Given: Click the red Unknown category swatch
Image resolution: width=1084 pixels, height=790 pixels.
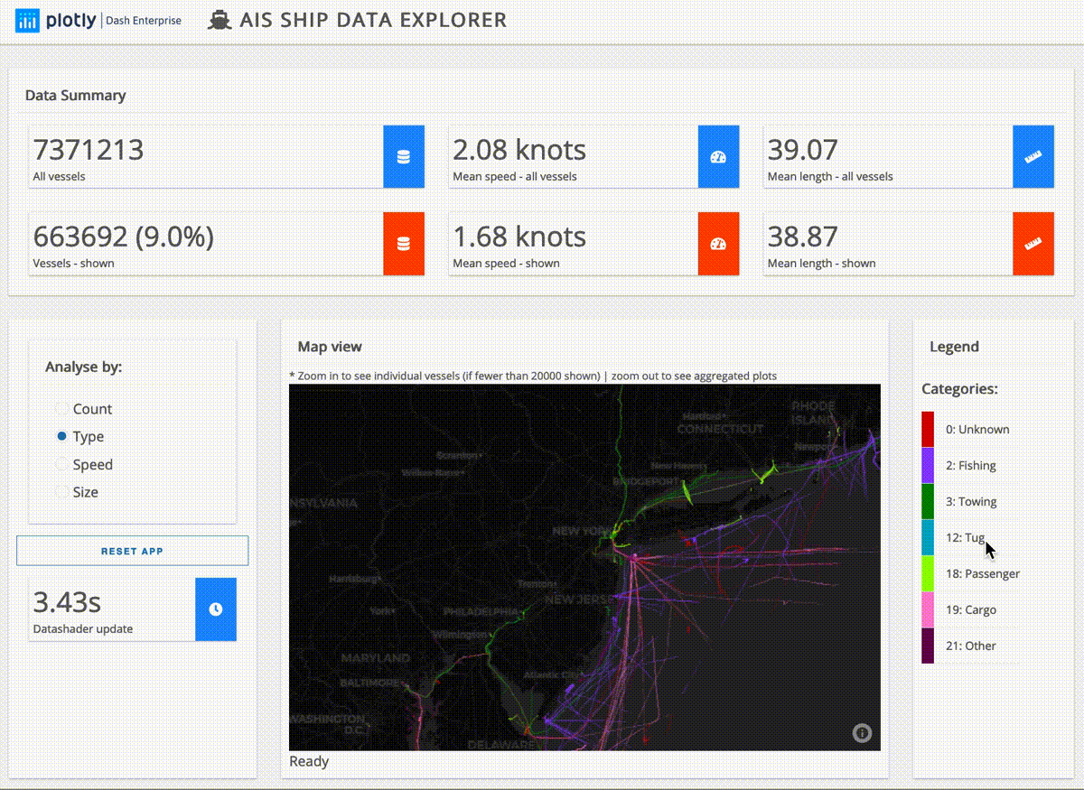Looking at the screenshot, I should [928, 429].
